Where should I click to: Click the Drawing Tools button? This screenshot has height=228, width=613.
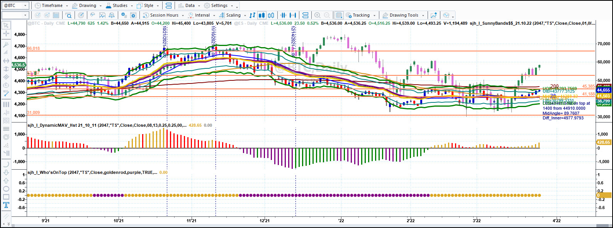pyautogui.click(x=401, y=15)
